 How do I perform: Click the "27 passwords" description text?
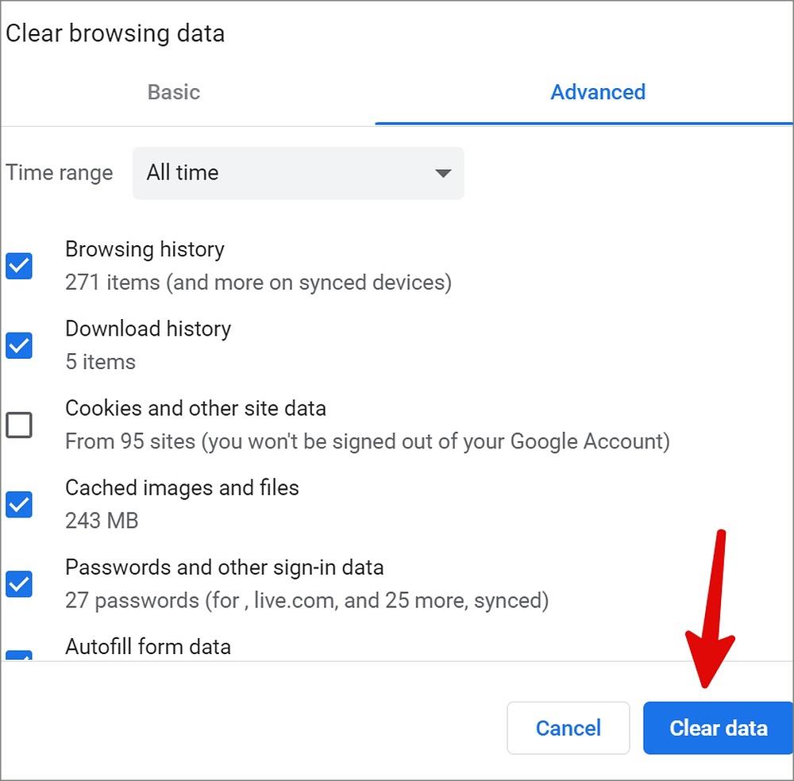pyautogui.click(x=306, y=600)
